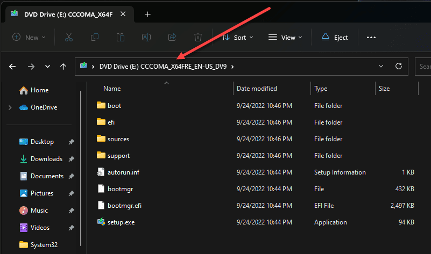Expand the OneDrive tree node

tap(10, 107)
